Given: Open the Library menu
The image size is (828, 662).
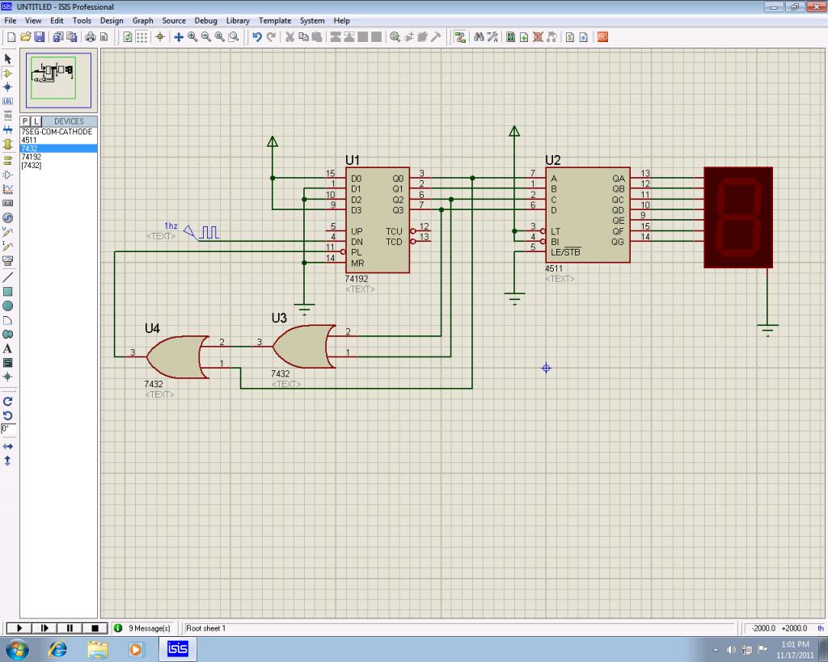Looking at the screenshot, I should 238,20.
